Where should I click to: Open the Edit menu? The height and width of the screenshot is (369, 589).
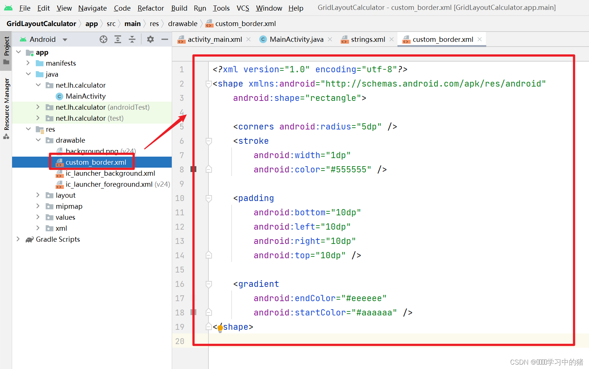[x=43, y=8]
